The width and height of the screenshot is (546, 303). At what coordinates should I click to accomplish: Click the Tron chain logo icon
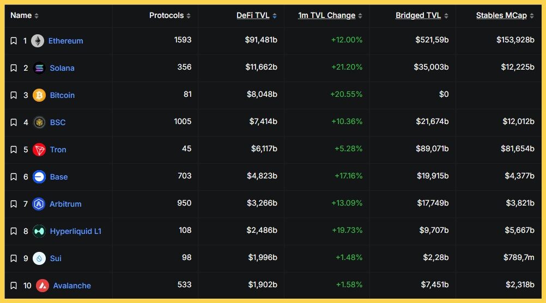[39, 150]
